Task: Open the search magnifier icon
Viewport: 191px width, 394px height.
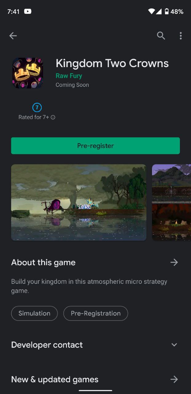Action: point(161,36)
